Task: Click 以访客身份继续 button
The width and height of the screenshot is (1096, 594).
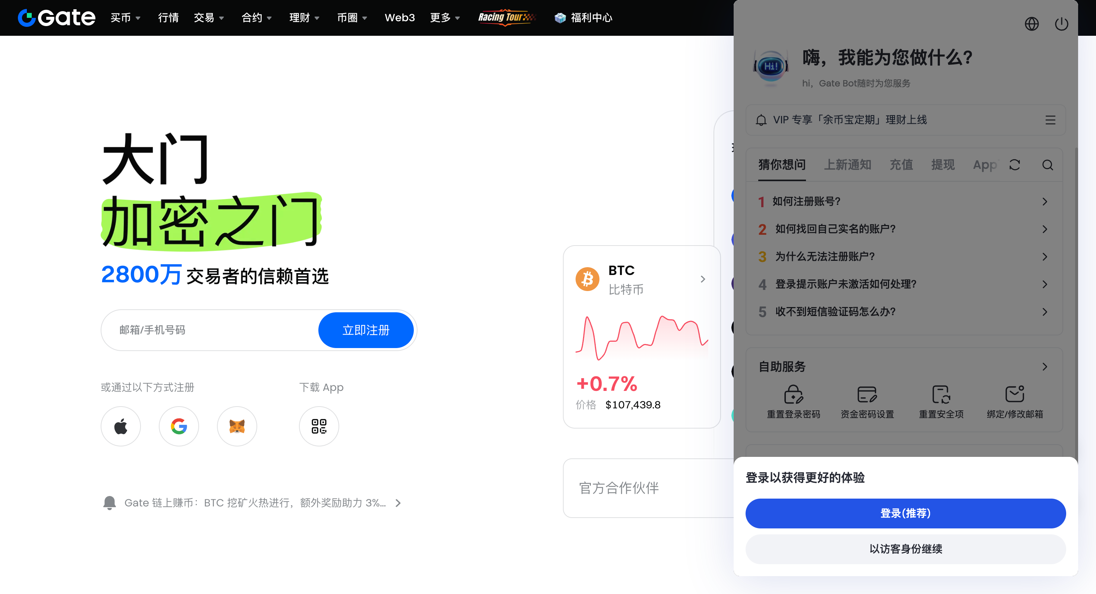Action: pyautogui.click(x=906, y=549)
